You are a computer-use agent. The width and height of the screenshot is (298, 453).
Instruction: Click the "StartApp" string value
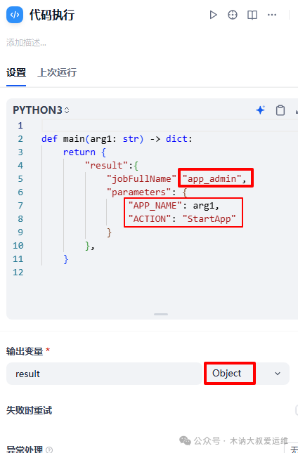209,218
